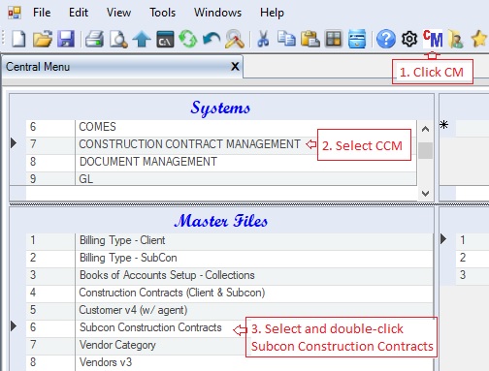The width and height of the screenshot is (489, 371).
Task: Open the Windows menu
Action: pyautogui.click(x=217, y=13)
